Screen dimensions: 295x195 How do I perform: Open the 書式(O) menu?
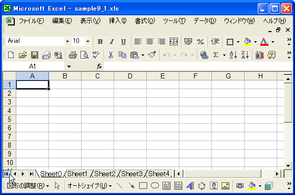pos(145,21)
